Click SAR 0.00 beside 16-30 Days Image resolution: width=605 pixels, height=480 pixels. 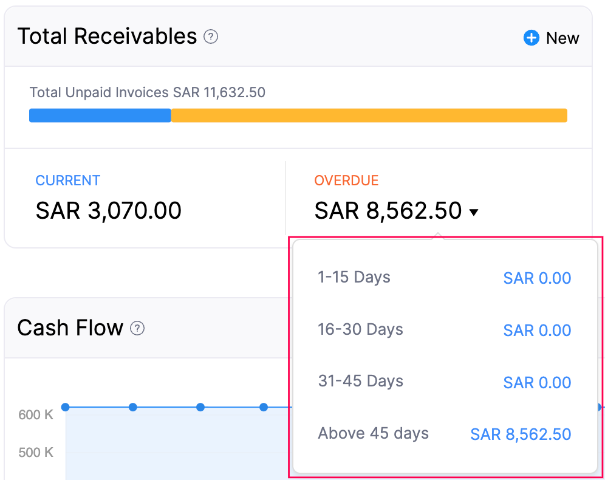[x=537, y=330]
